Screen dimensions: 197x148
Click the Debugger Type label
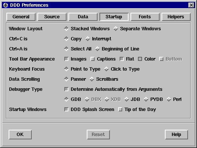tap(26, 89)
